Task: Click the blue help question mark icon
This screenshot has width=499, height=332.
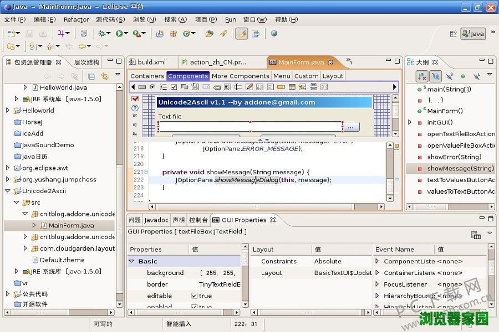Action: (135, 108)
